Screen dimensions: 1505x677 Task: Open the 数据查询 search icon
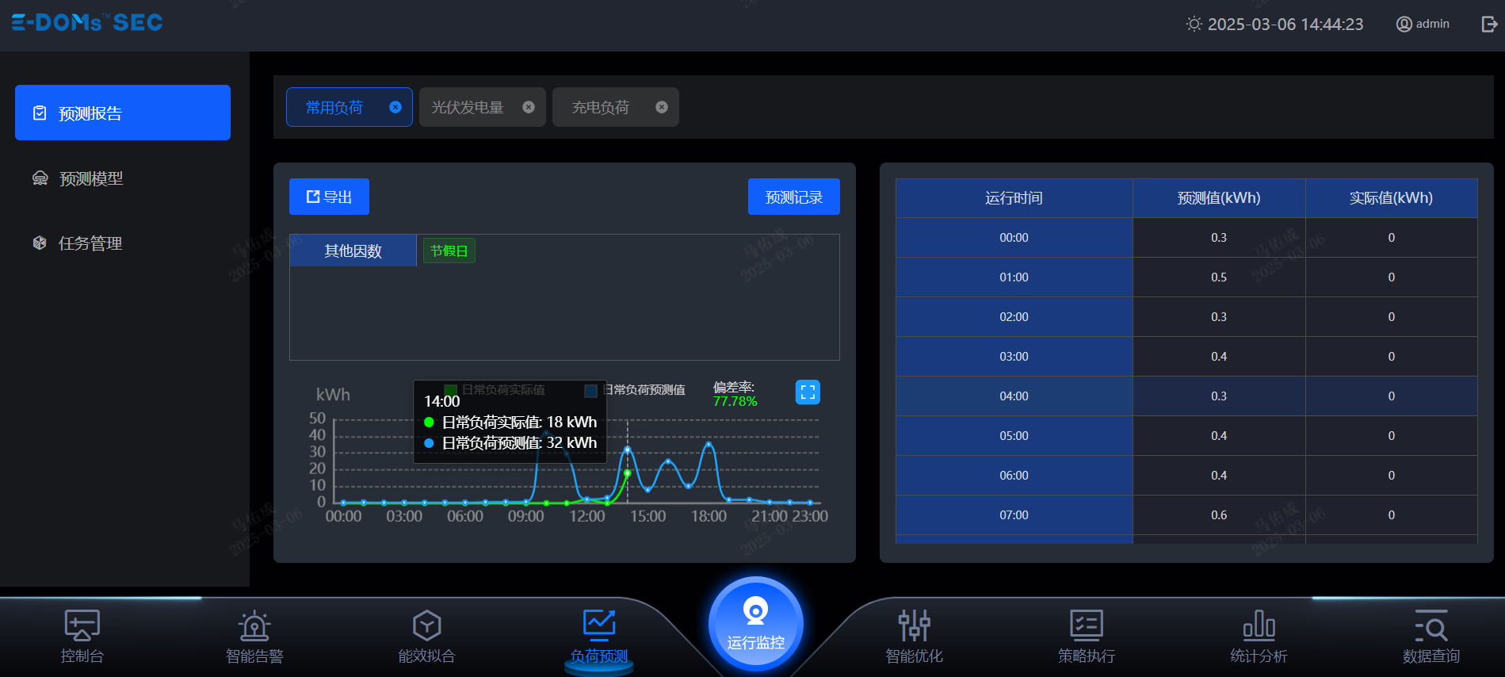coord(1431,625)
